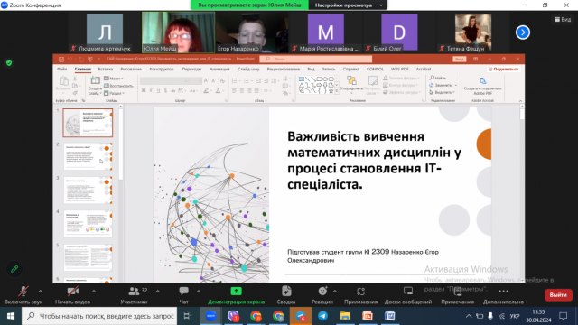Expand chat options arrow beside Чат
The width and height of the screenshot is (578, 325).
[x=199, y=291]
